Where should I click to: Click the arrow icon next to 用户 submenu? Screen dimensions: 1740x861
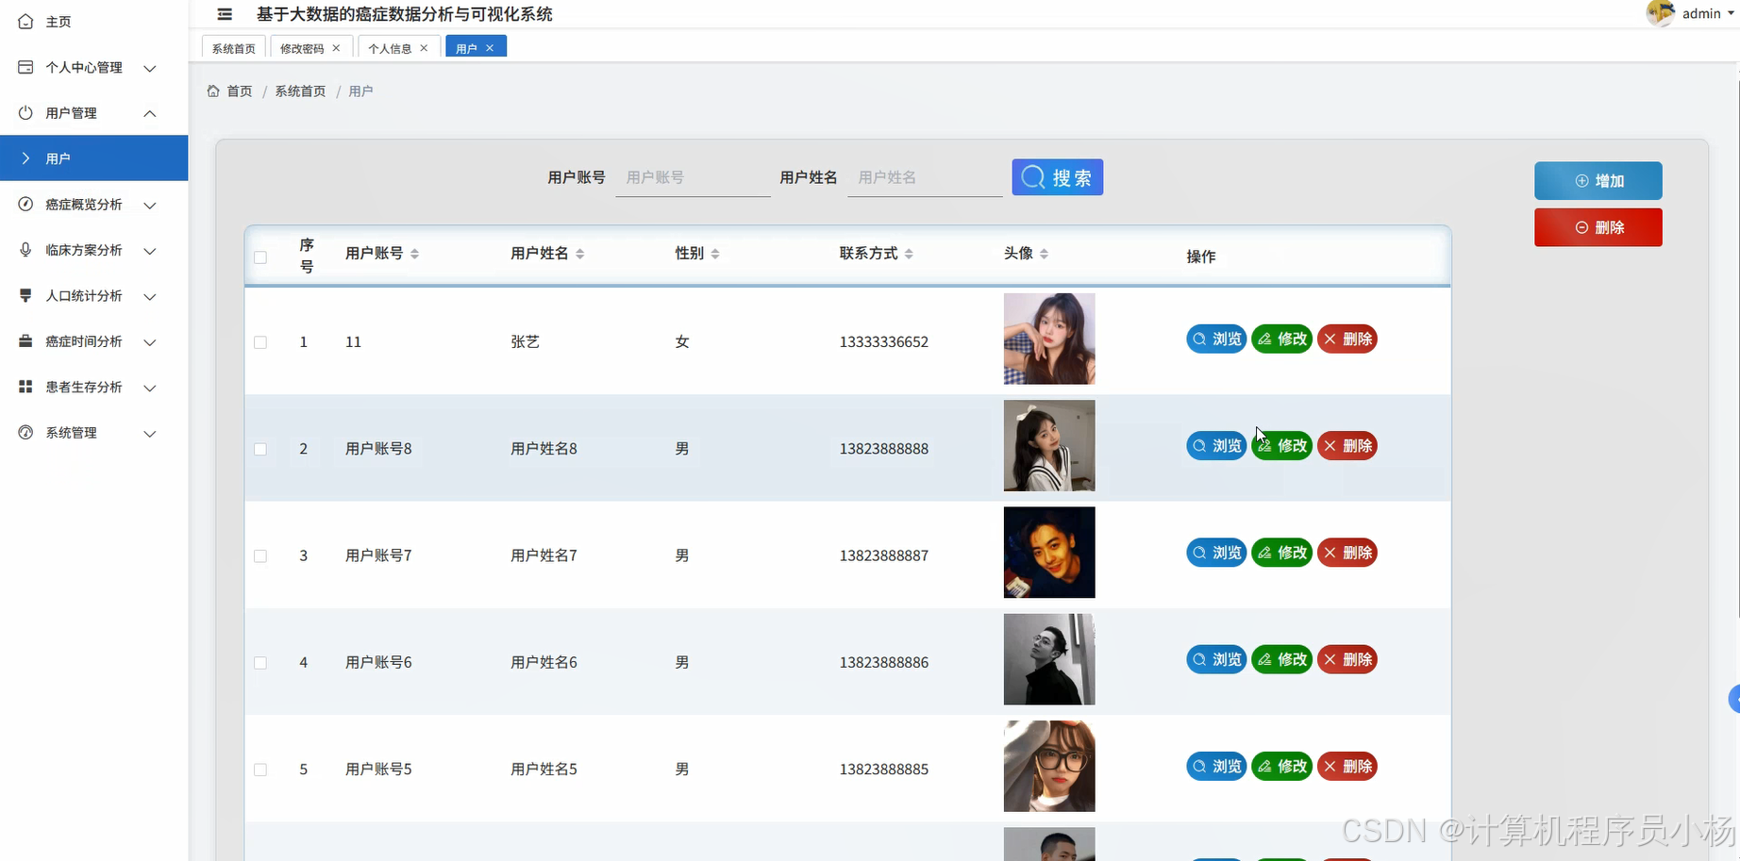(x=25, y=158)
